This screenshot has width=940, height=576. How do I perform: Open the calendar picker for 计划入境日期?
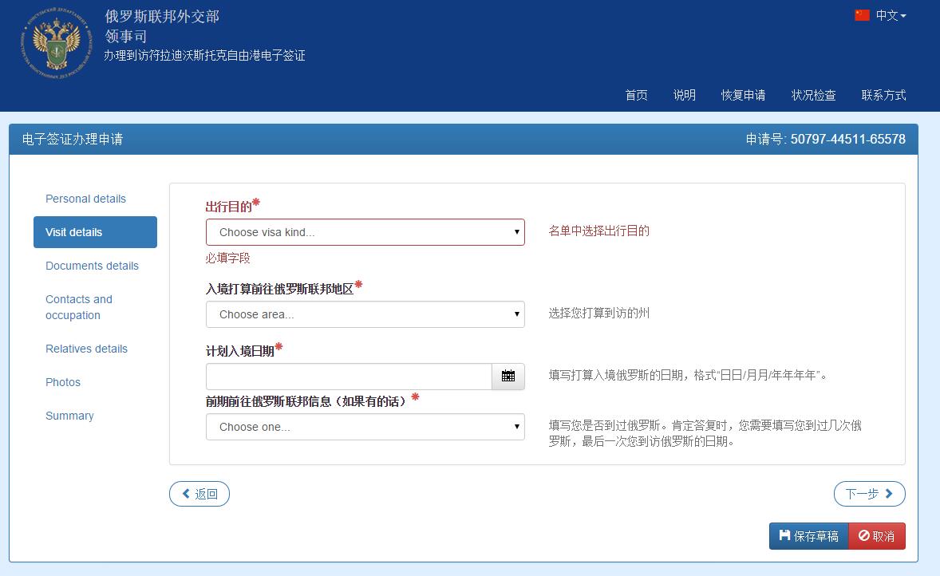pyautogui.click(x=508, y=376)
